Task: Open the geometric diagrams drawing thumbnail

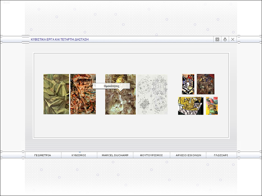Action: 152,94
